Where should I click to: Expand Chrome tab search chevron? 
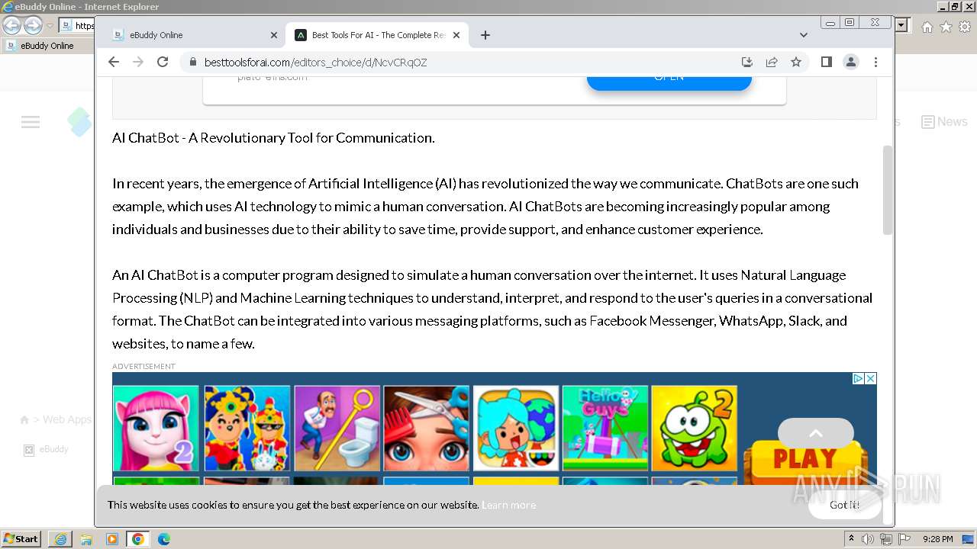tap(803, 35)
